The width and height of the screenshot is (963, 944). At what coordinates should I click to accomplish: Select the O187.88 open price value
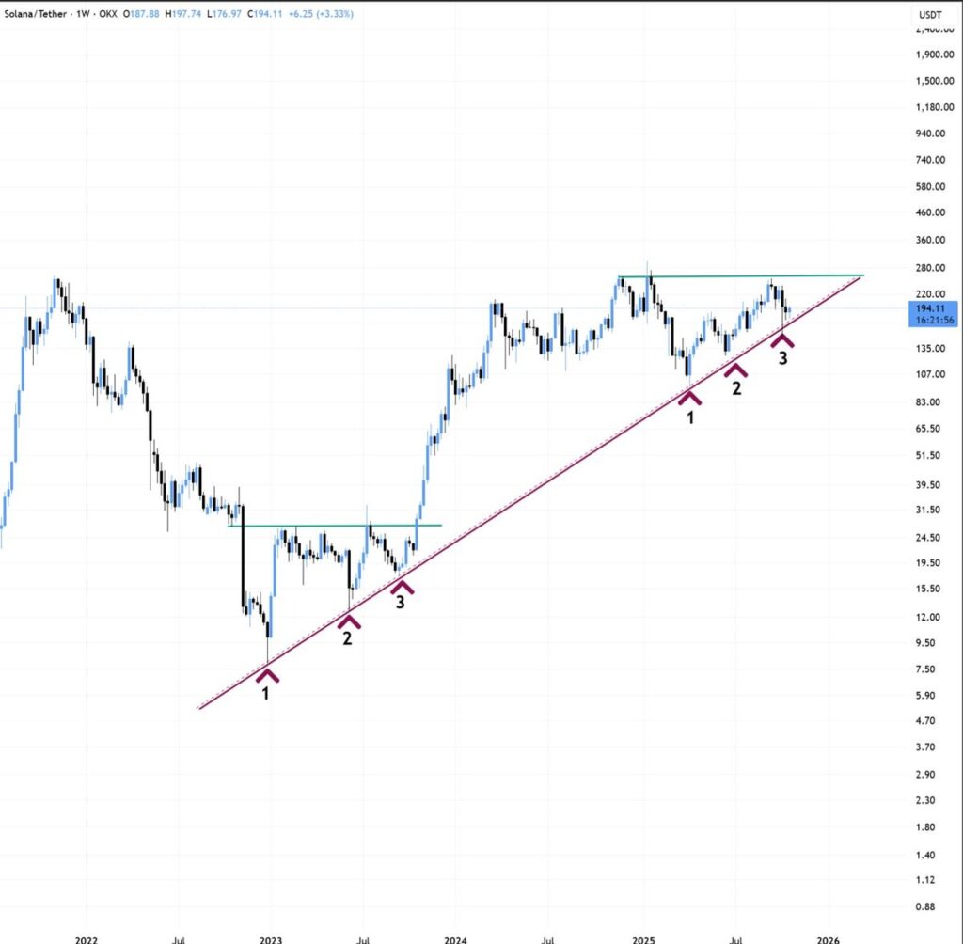pyautogui.click(x=143, y=14)
